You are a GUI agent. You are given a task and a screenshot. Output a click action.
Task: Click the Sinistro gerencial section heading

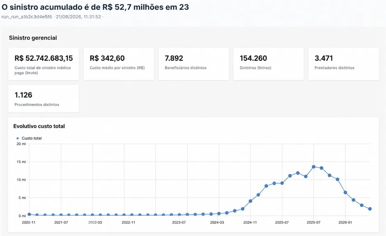click(x=33, y=38)
